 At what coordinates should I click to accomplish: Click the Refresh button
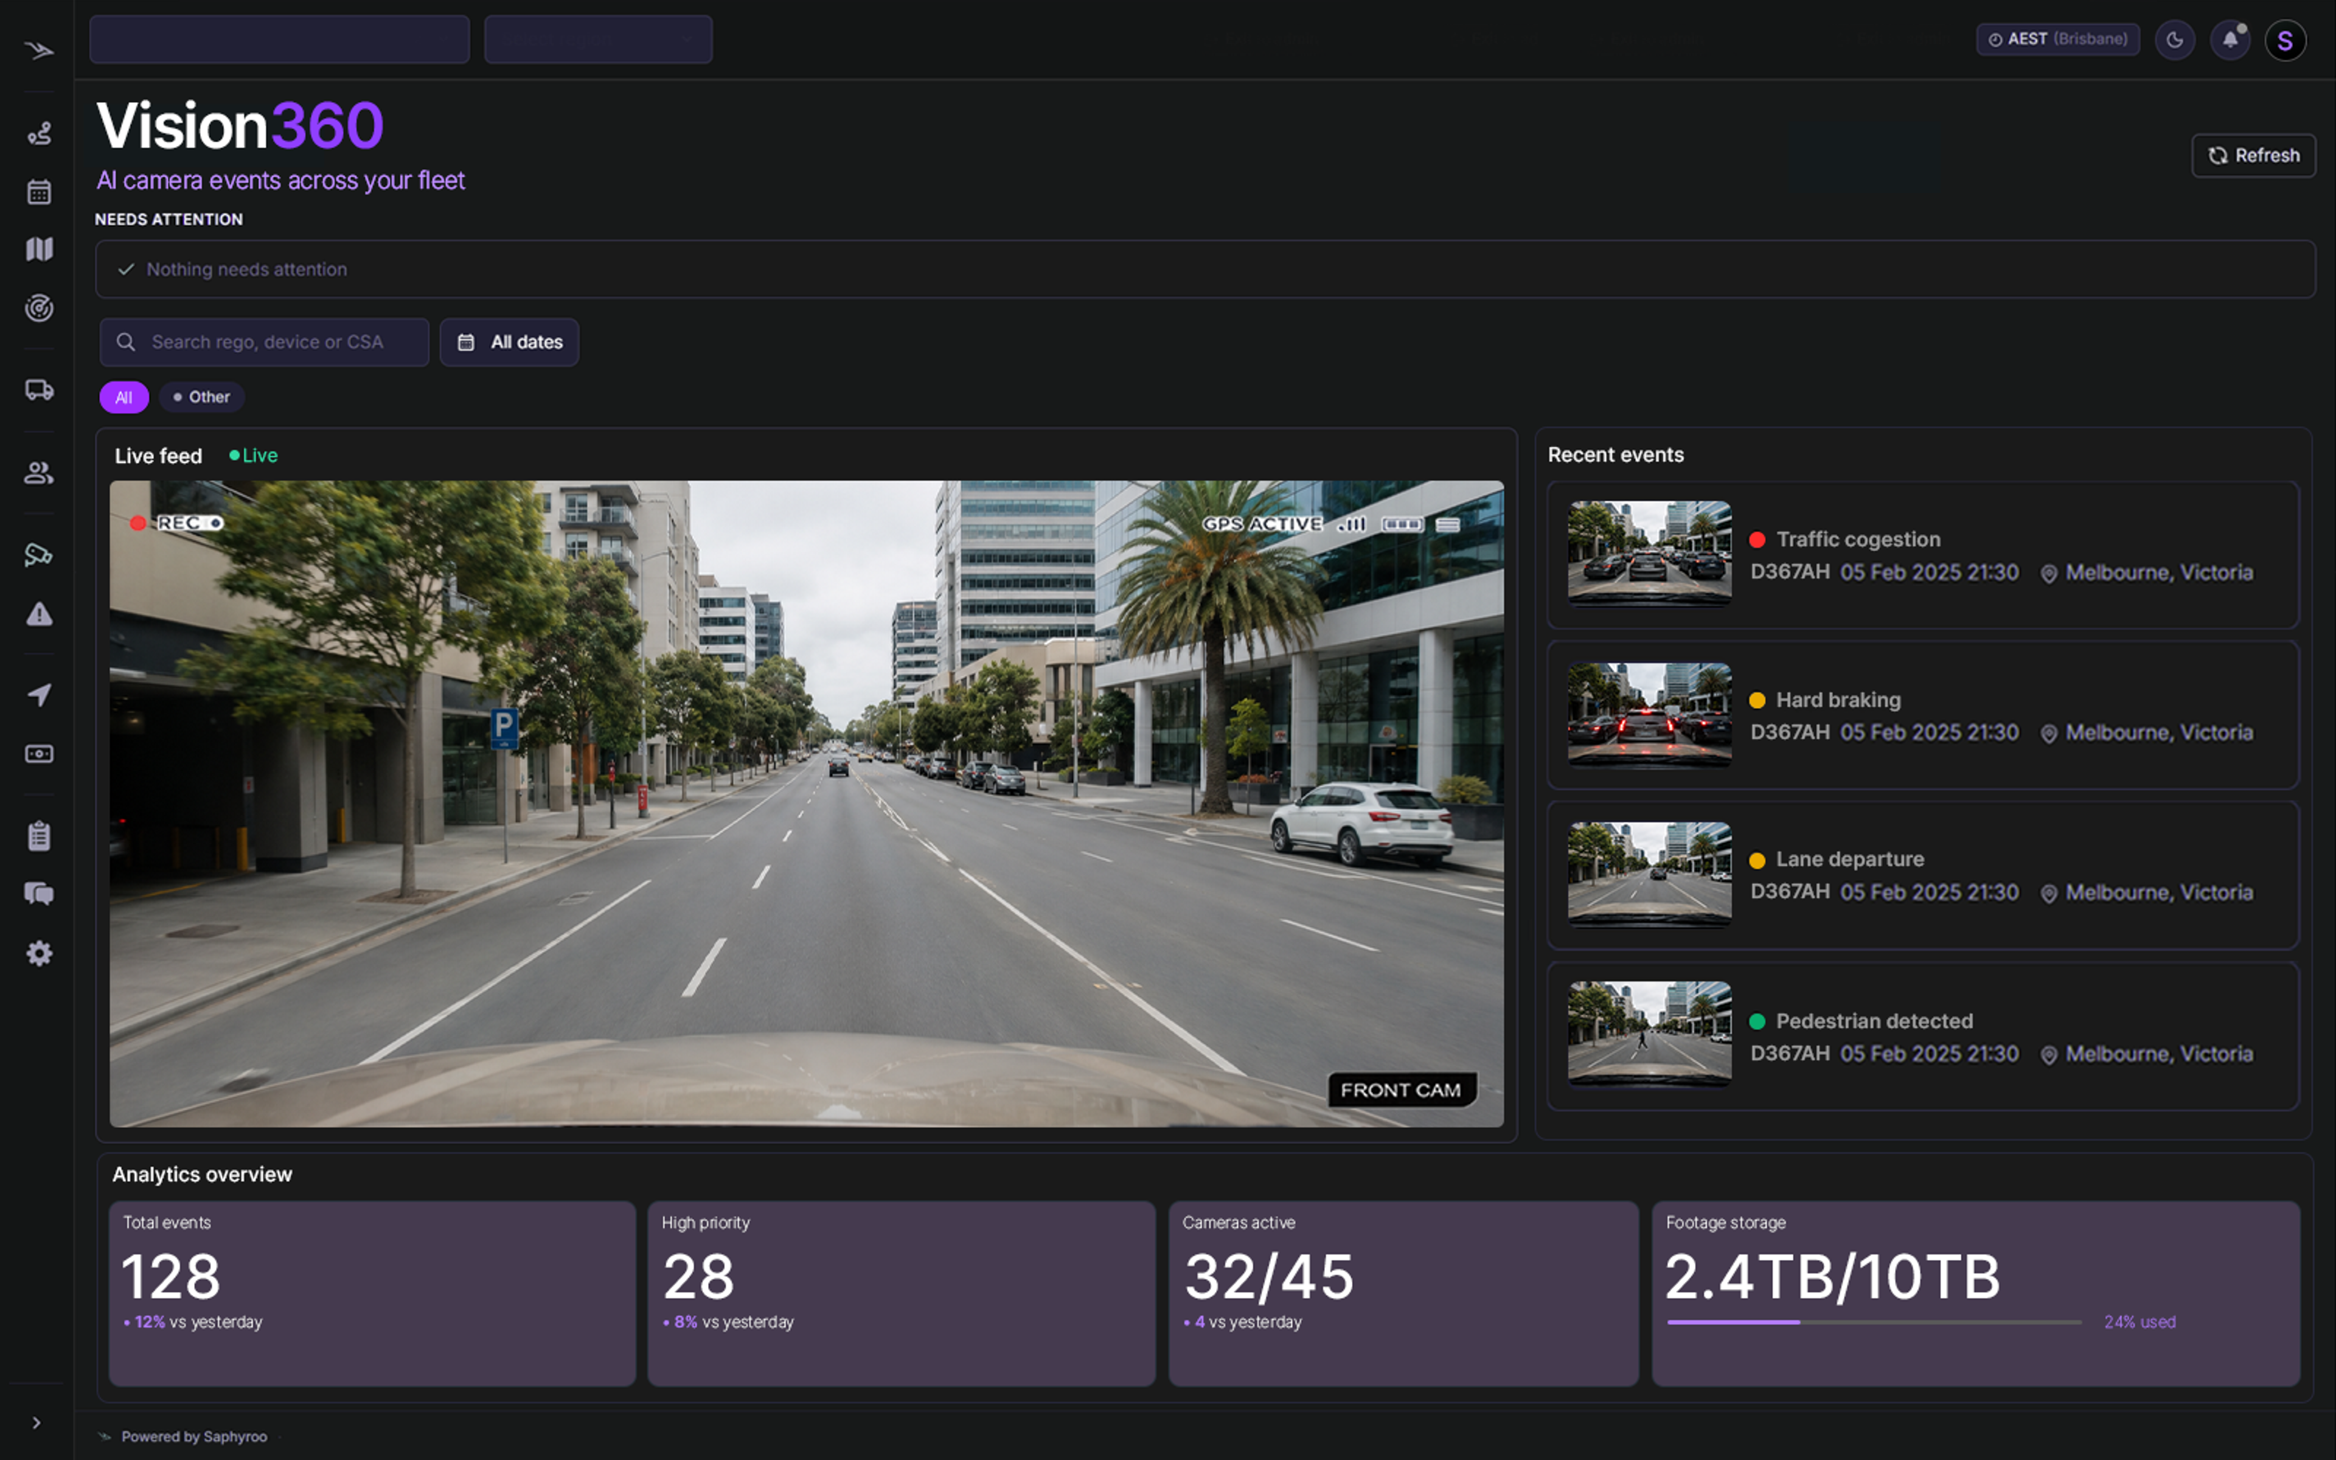tap(2253, 156)
